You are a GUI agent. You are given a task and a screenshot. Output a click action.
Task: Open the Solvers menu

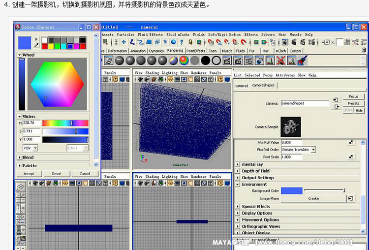click(x=268, y=34)
